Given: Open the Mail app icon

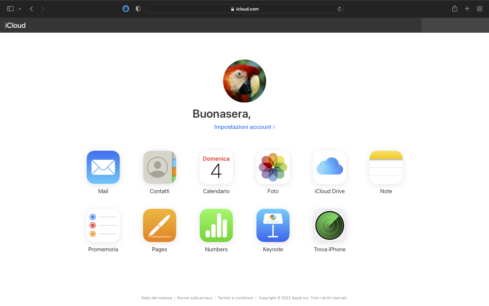Looking at the screenshot, I should (x=103, y=167).
